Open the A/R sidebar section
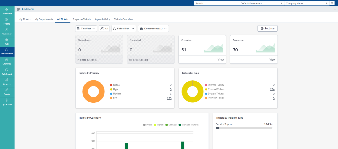This screenshot has height=149, width=338. (x=7, y=41)
